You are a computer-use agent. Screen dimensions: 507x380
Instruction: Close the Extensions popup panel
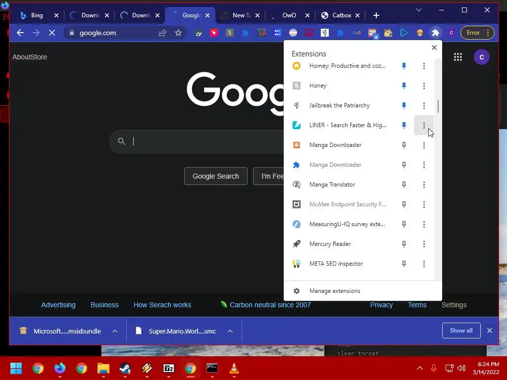434,47
